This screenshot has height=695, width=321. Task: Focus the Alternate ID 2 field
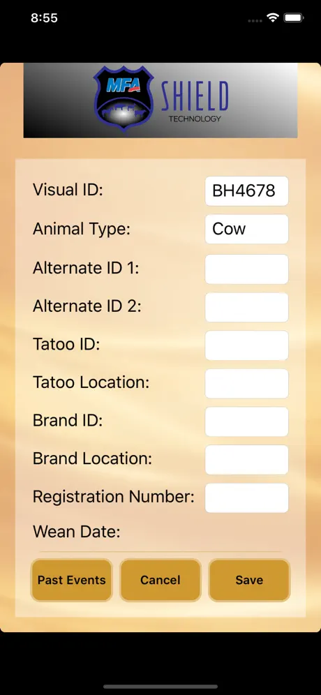(246, 307)
